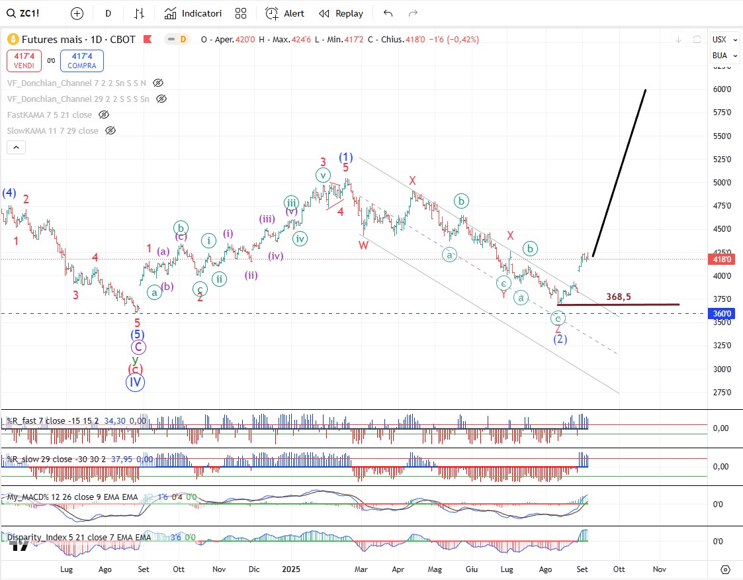Click the ZC1! symbol search field
743x580 pixels.
point(29,13)
